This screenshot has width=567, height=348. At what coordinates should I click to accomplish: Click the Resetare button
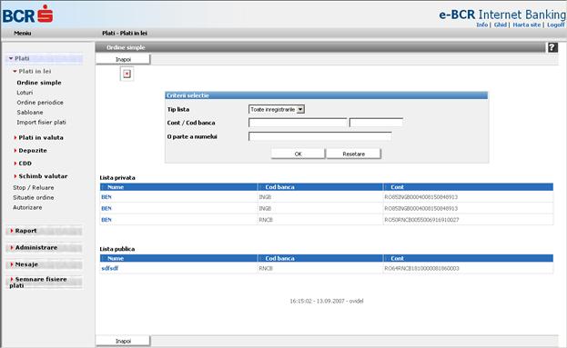pyautogui.click(x=354, y=154)
